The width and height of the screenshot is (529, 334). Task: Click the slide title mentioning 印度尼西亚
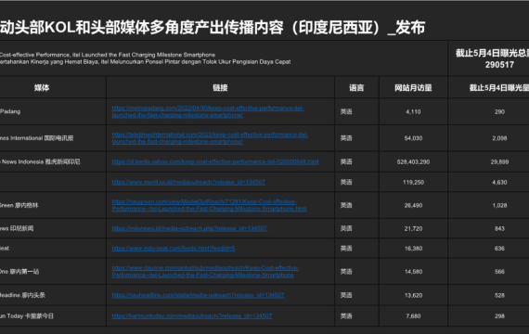pos(213,27)
